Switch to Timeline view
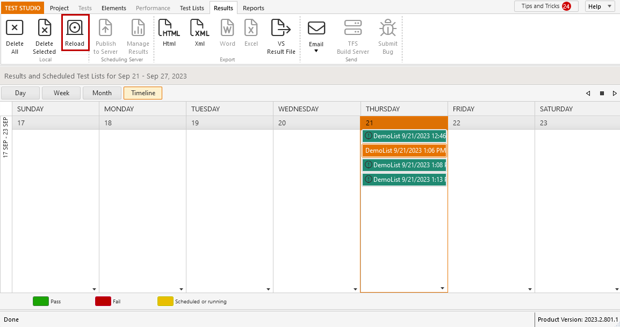The image size is (620, 327). pyautogui.click(x=143, y=93)
